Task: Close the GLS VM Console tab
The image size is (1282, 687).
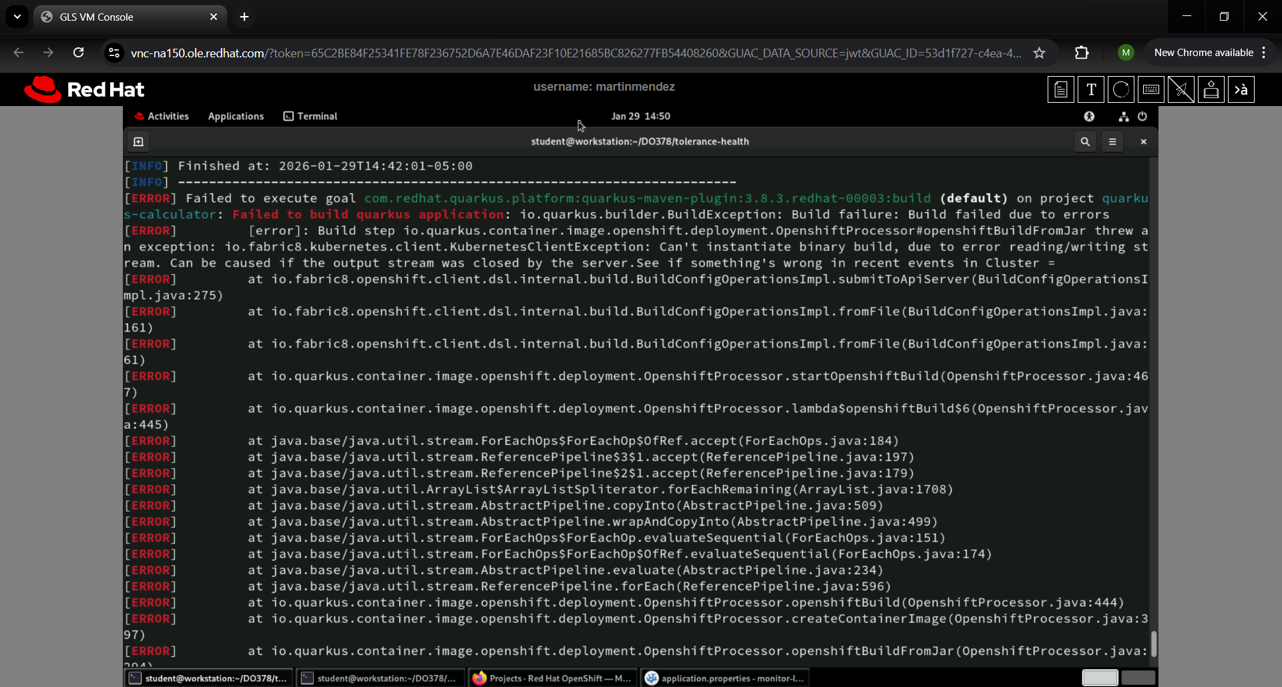Action: [214, 17]
